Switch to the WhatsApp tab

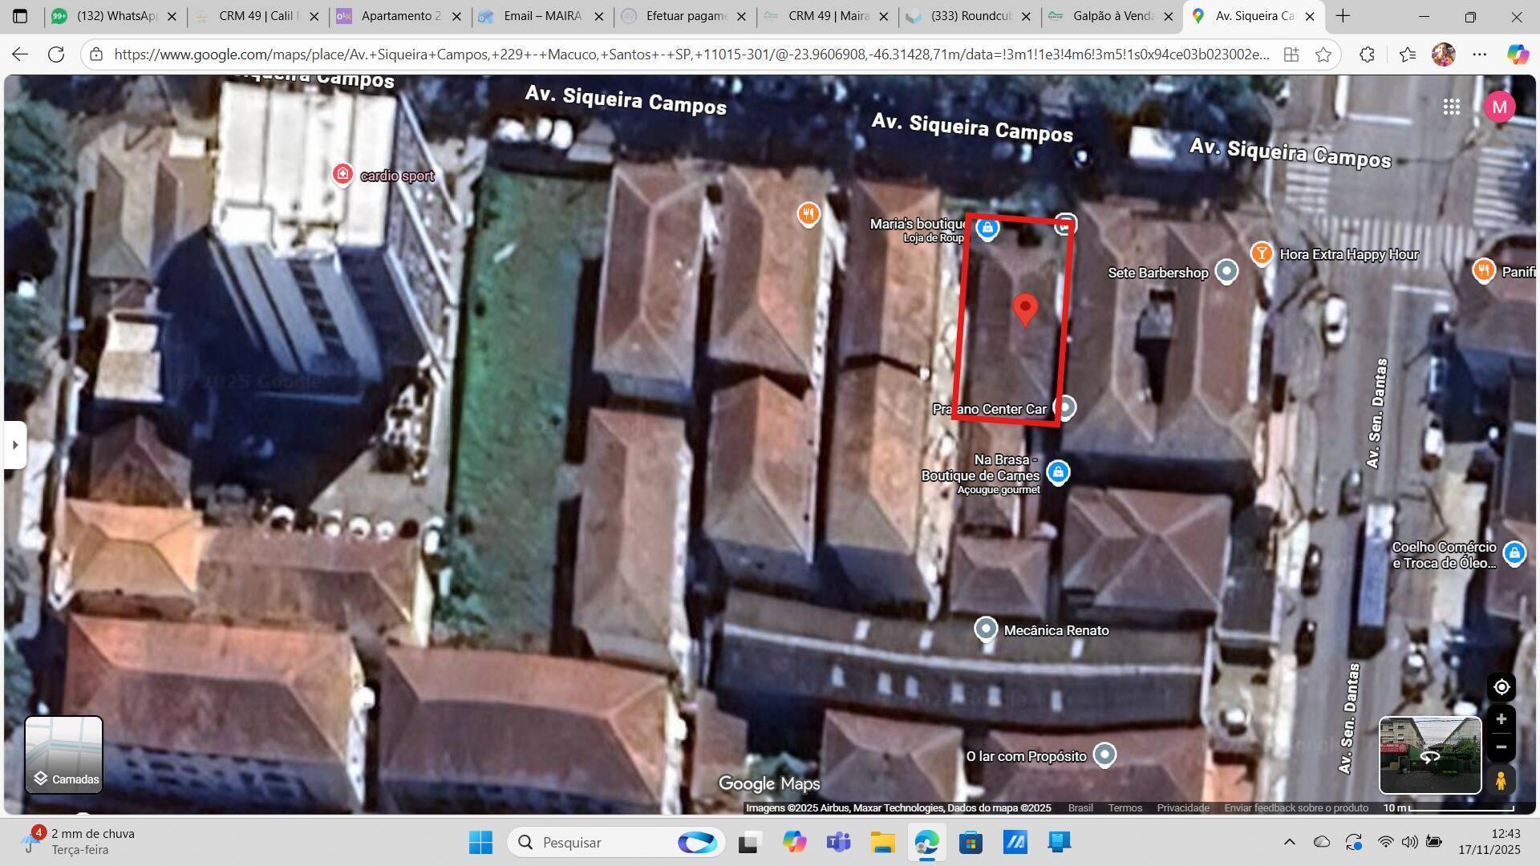coord(114,16)
